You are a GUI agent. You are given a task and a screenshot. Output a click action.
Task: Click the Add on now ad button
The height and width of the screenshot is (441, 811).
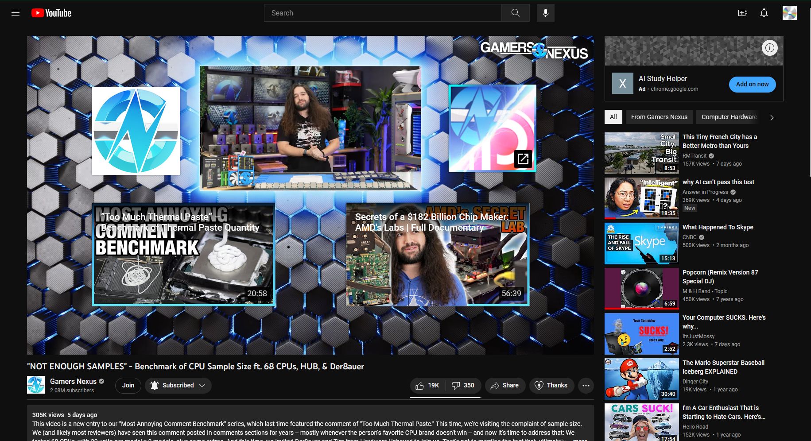click(752, 84)
